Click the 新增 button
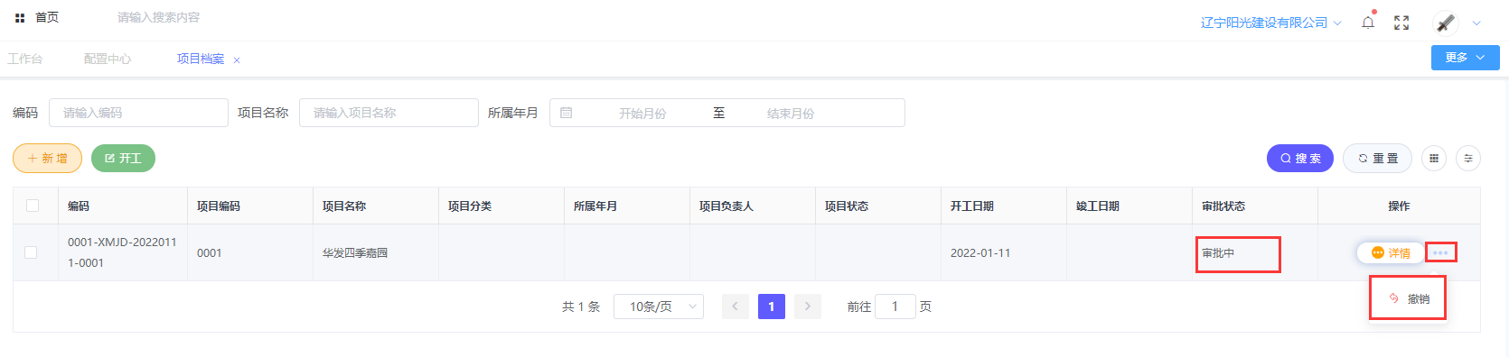 tap(47, 158)
